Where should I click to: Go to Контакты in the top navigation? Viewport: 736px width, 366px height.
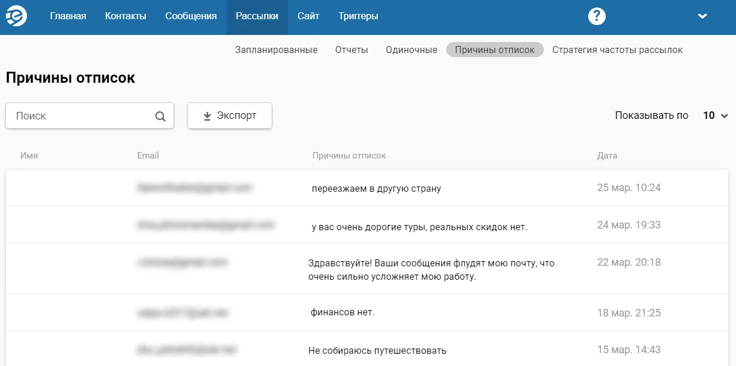(126, 16)
